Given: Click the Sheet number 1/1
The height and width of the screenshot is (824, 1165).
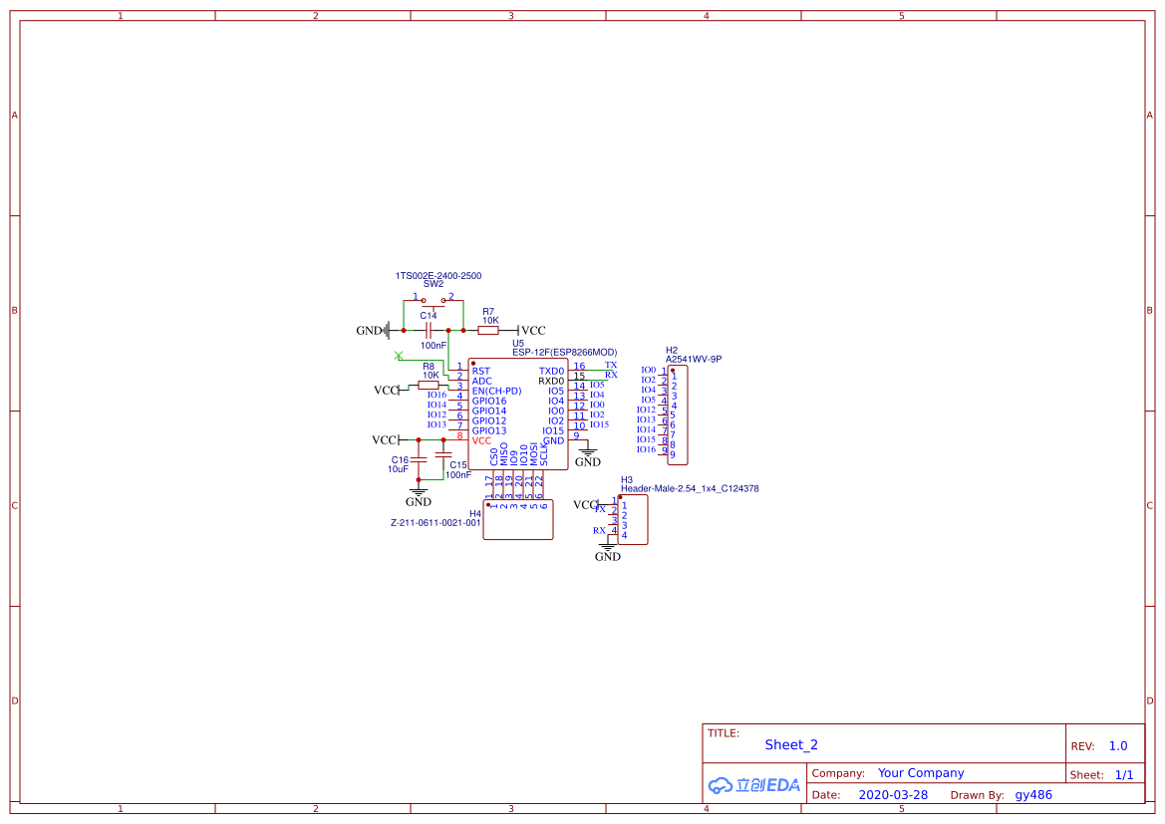Looking at the screenshot, I should pyautogui.click(x=1124, y=775).
